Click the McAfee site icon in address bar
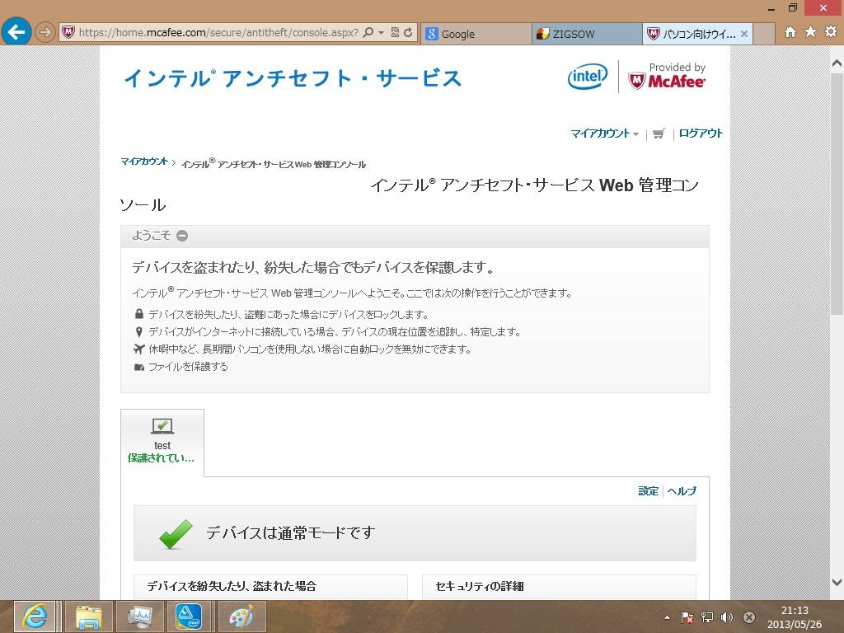Viewport: 844px width, 633px height. click(68, 32)
